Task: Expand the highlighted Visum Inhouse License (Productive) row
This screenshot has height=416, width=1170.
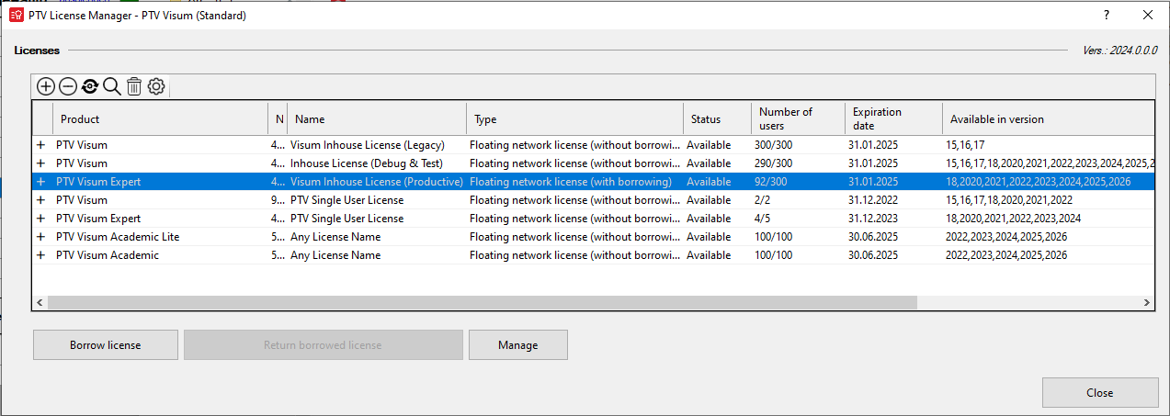Action: point(40,182)
